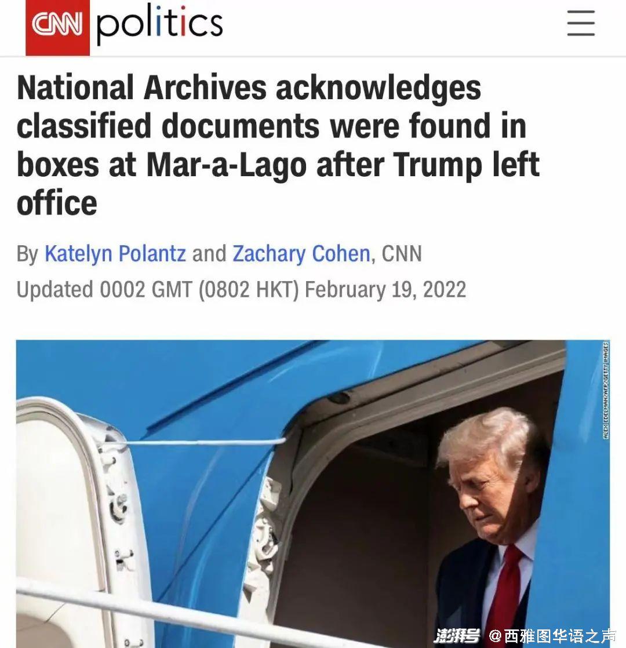626x648 pixels.
Task: Click the word "By" before the authors
Action: pos(27,254)
